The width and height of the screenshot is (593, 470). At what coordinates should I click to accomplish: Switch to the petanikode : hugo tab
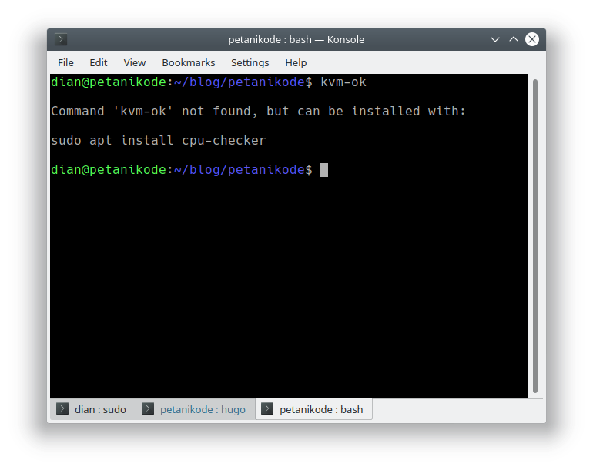[203, 409]
